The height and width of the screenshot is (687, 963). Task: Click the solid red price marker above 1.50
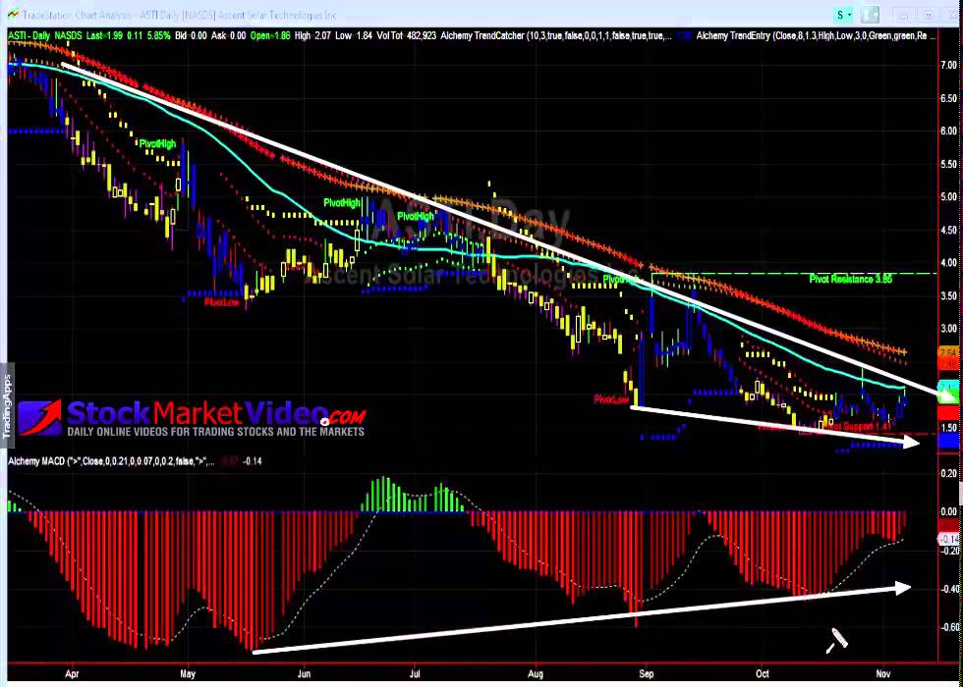coord(948,411)
